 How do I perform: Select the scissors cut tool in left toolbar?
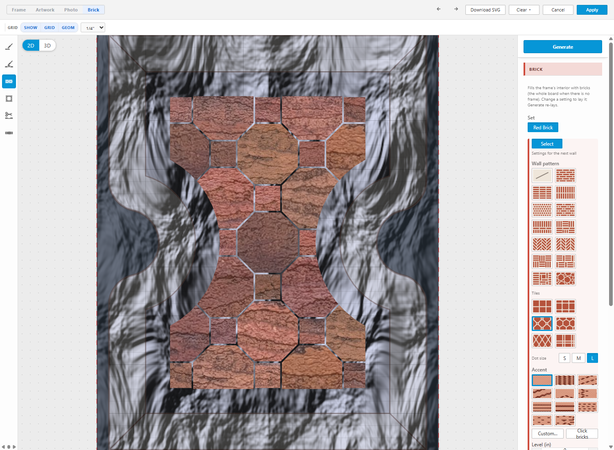coord(9,116)
